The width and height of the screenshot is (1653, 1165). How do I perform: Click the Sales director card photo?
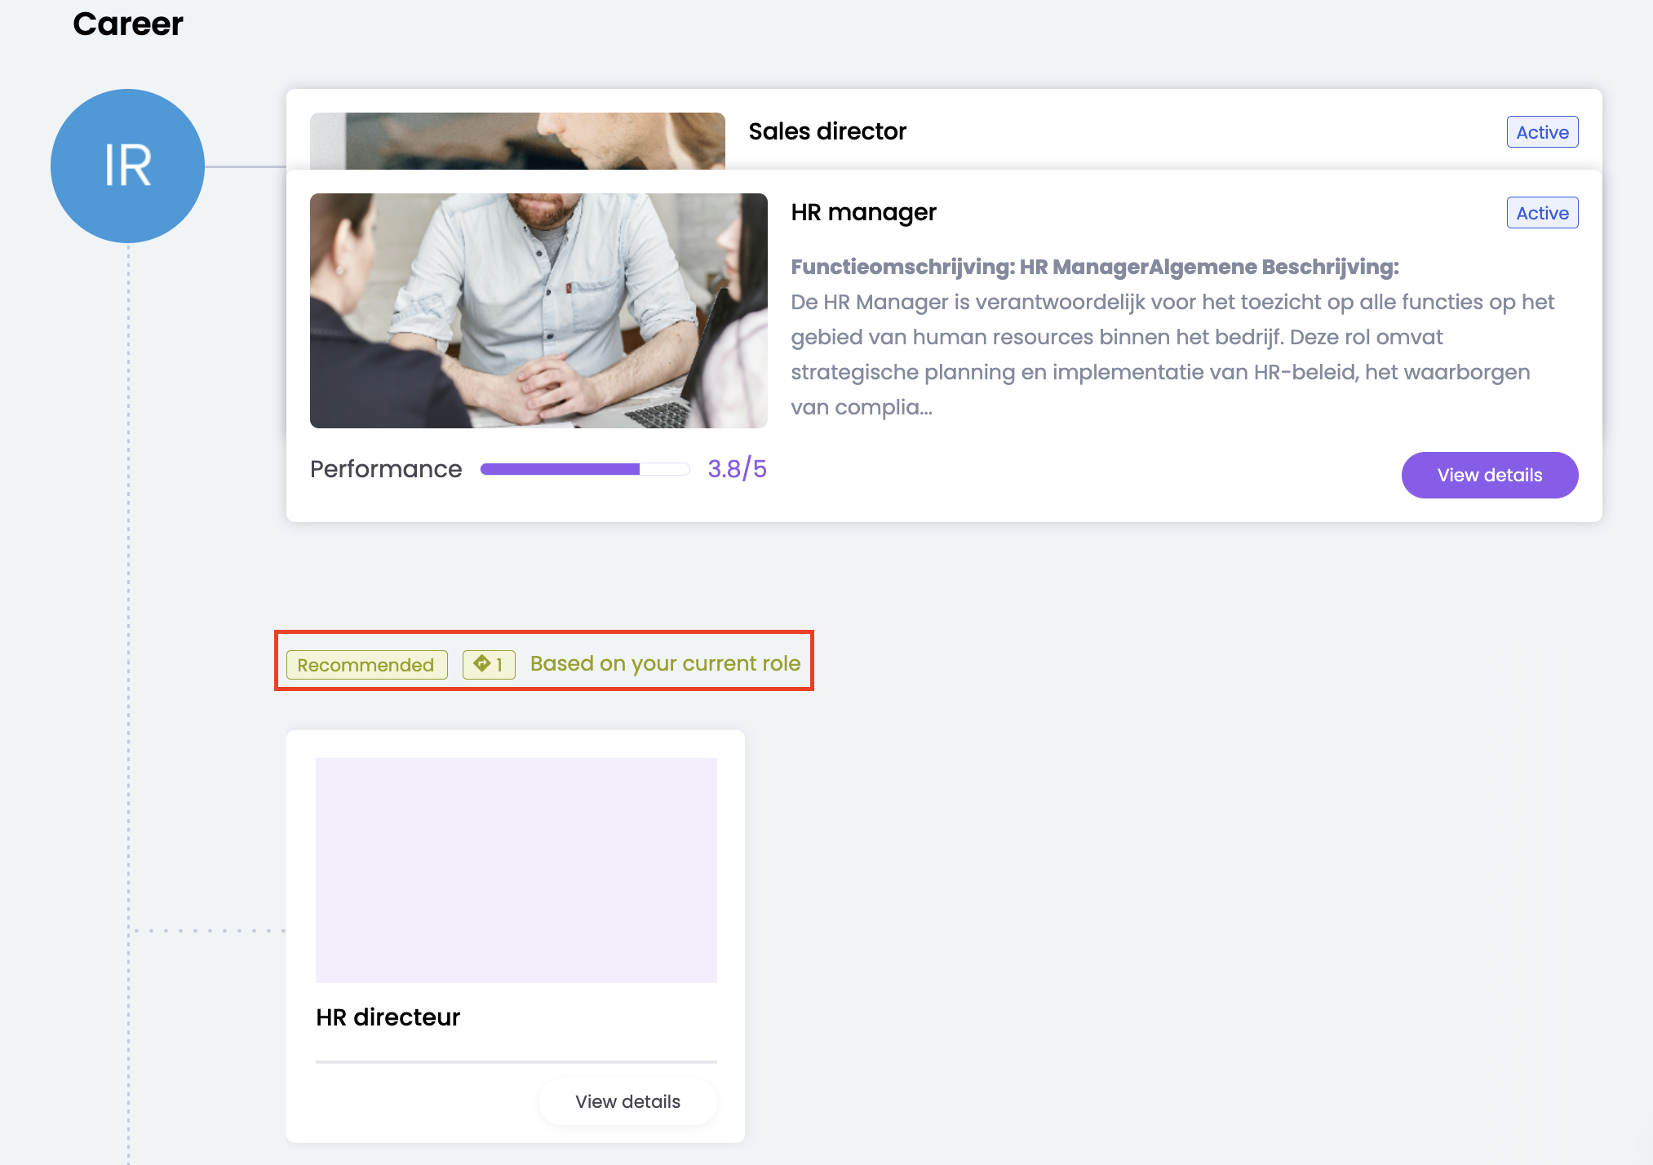(x=516, y=141)
